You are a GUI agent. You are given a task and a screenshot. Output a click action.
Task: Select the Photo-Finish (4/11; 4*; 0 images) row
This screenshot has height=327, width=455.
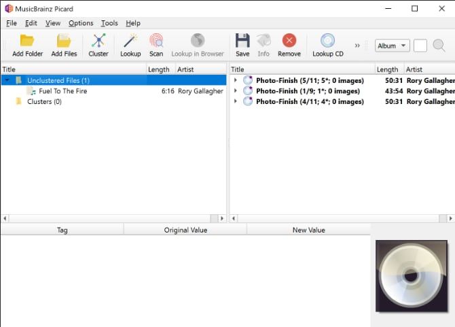pyautogui.click(x=342, y=101)
